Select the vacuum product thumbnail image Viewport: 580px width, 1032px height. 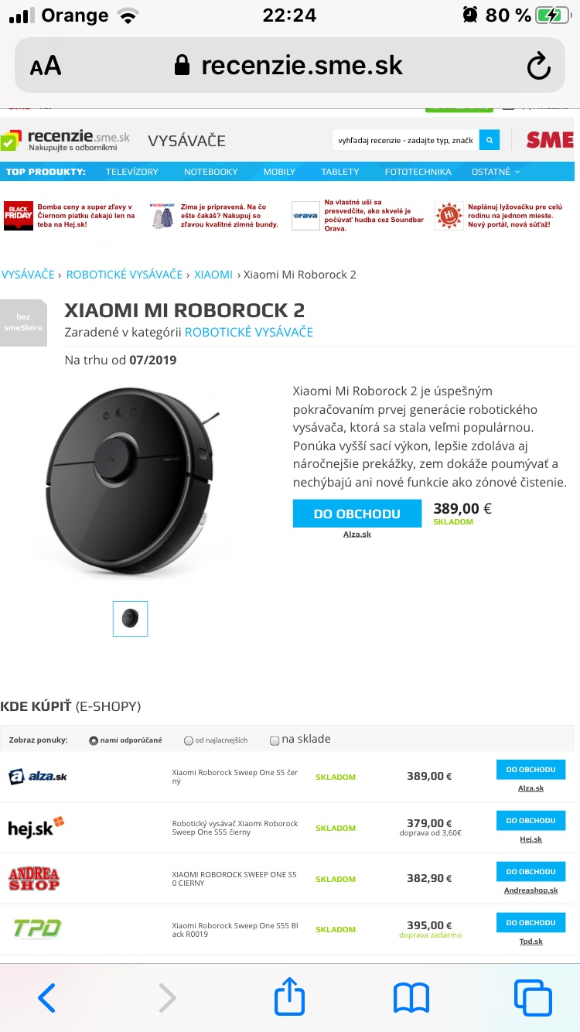pyautogui.click(x=130, y=619)
